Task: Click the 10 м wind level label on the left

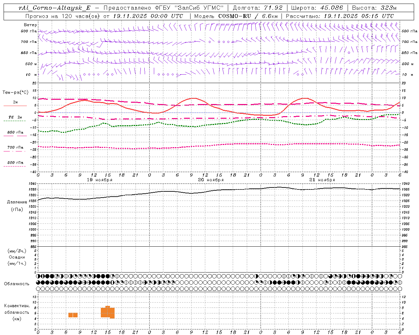Action: point(31,75)
